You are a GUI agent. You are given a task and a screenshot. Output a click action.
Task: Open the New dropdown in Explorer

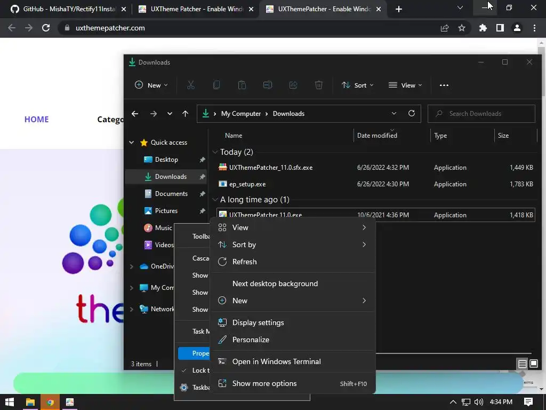[x=151, y=85]
